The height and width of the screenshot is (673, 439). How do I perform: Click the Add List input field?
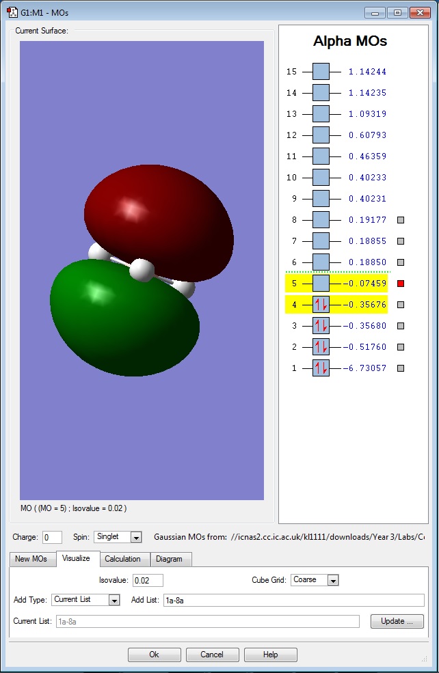tap(294, 600)
